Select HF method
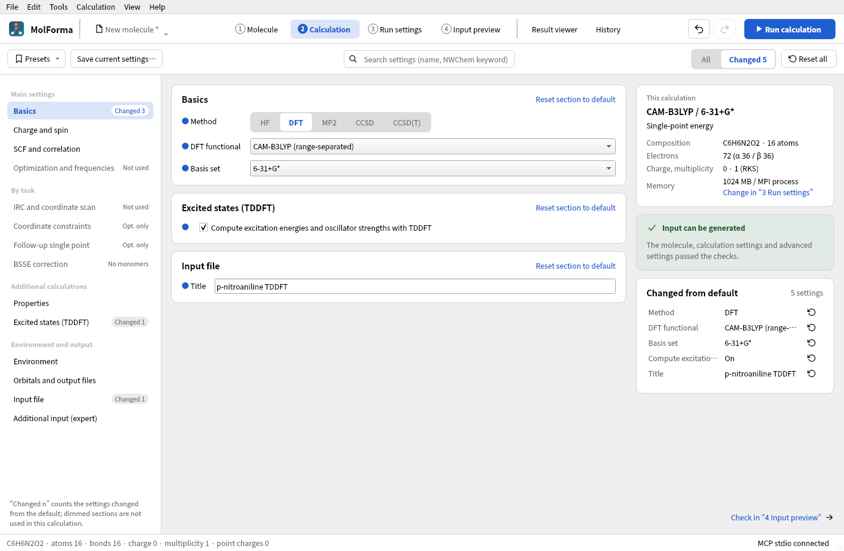This screenshot has height=551, width=844. [265, 122]
